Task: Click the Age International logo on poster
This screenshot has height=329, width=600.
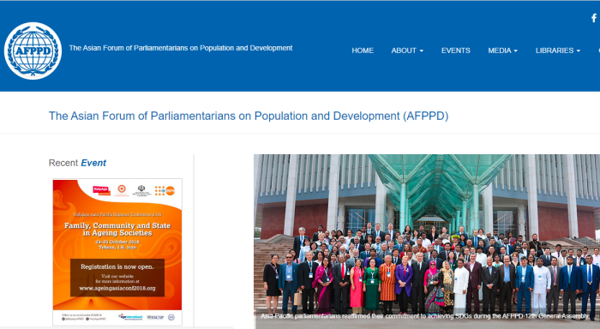Action: pos(130,317)
